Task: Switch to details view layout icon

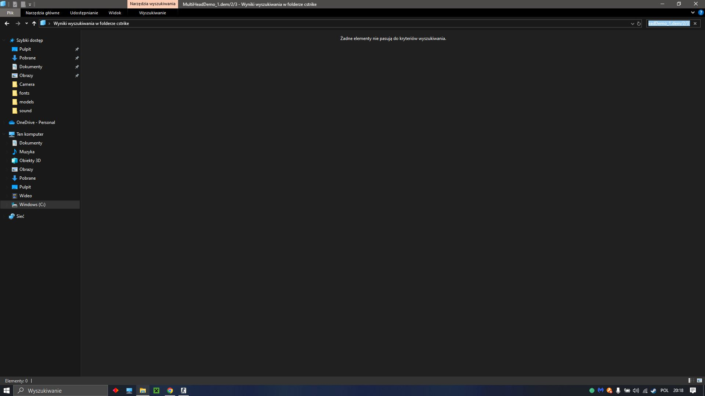Action: point(691,381)
